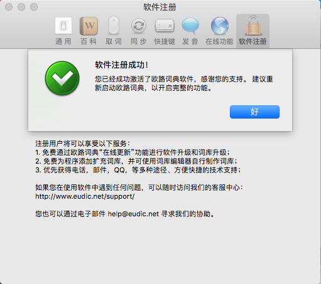Open the 通用 general switch icon
Screen dimensions: 321x284
click(x=63, y=26)
